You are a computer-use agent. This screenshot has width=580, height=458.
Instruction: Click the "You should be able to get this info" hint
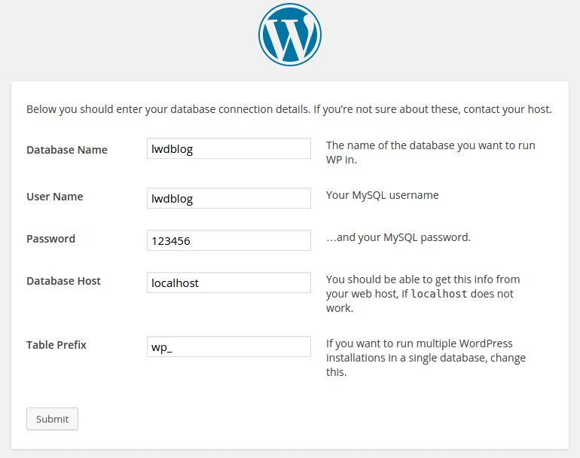click(423, 279)
